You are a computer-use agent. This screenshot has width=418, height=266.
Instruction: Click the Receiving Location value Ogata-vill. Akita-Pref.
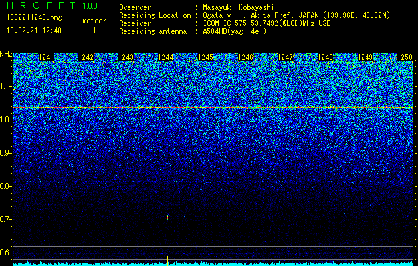click(x=249, y=15)
